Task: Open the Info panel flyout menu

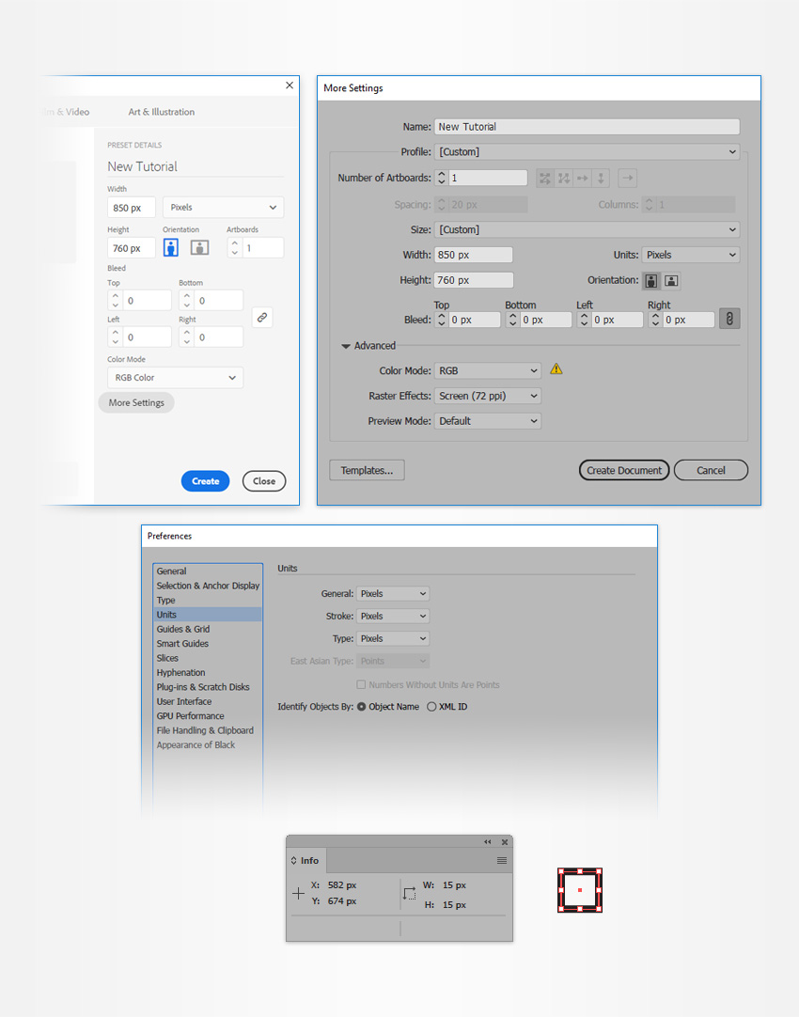Action: point(501,861)
